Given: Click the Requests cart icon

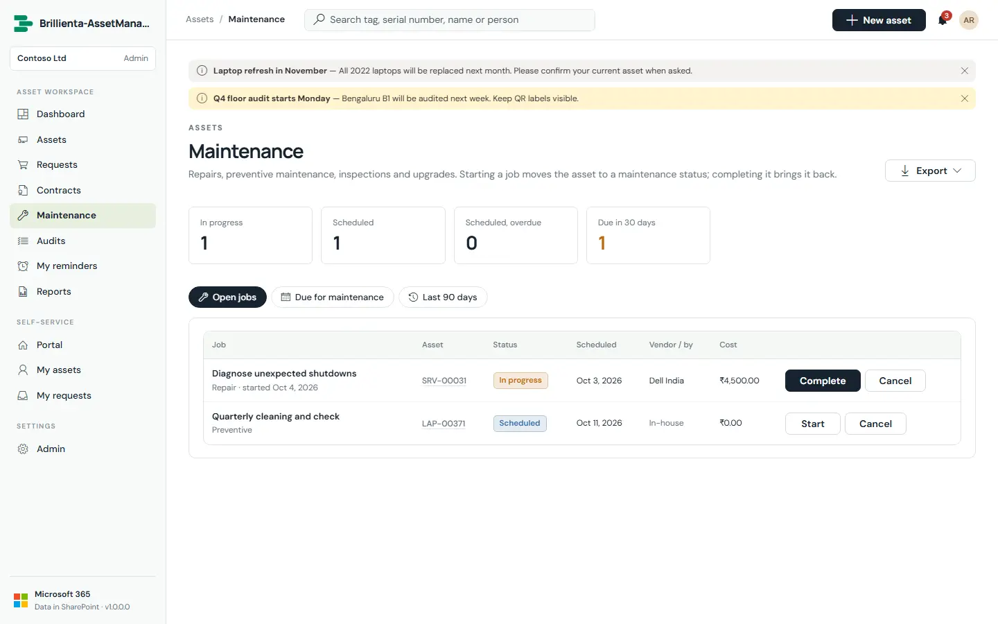Looking at the screenshot, I should [23, 165].
